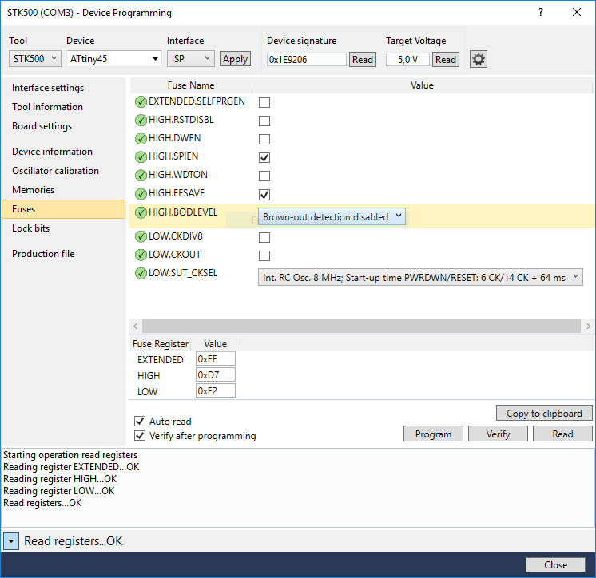Expand the Brown-out detection dropdown

[332, 216]
